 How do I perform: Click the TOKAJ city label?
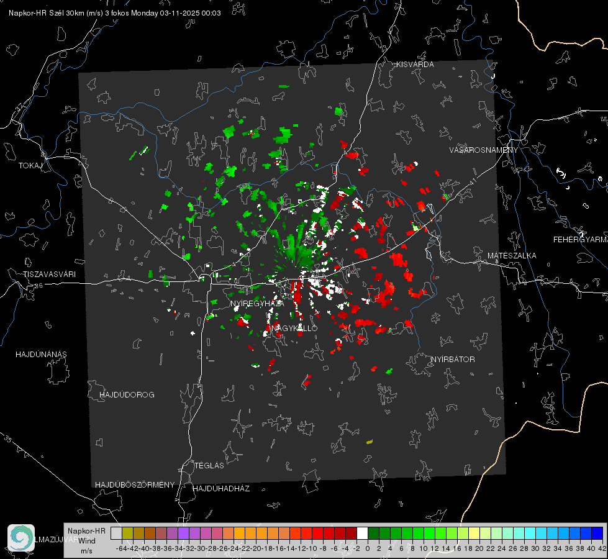pyautogui.click(x=30, y=166)
